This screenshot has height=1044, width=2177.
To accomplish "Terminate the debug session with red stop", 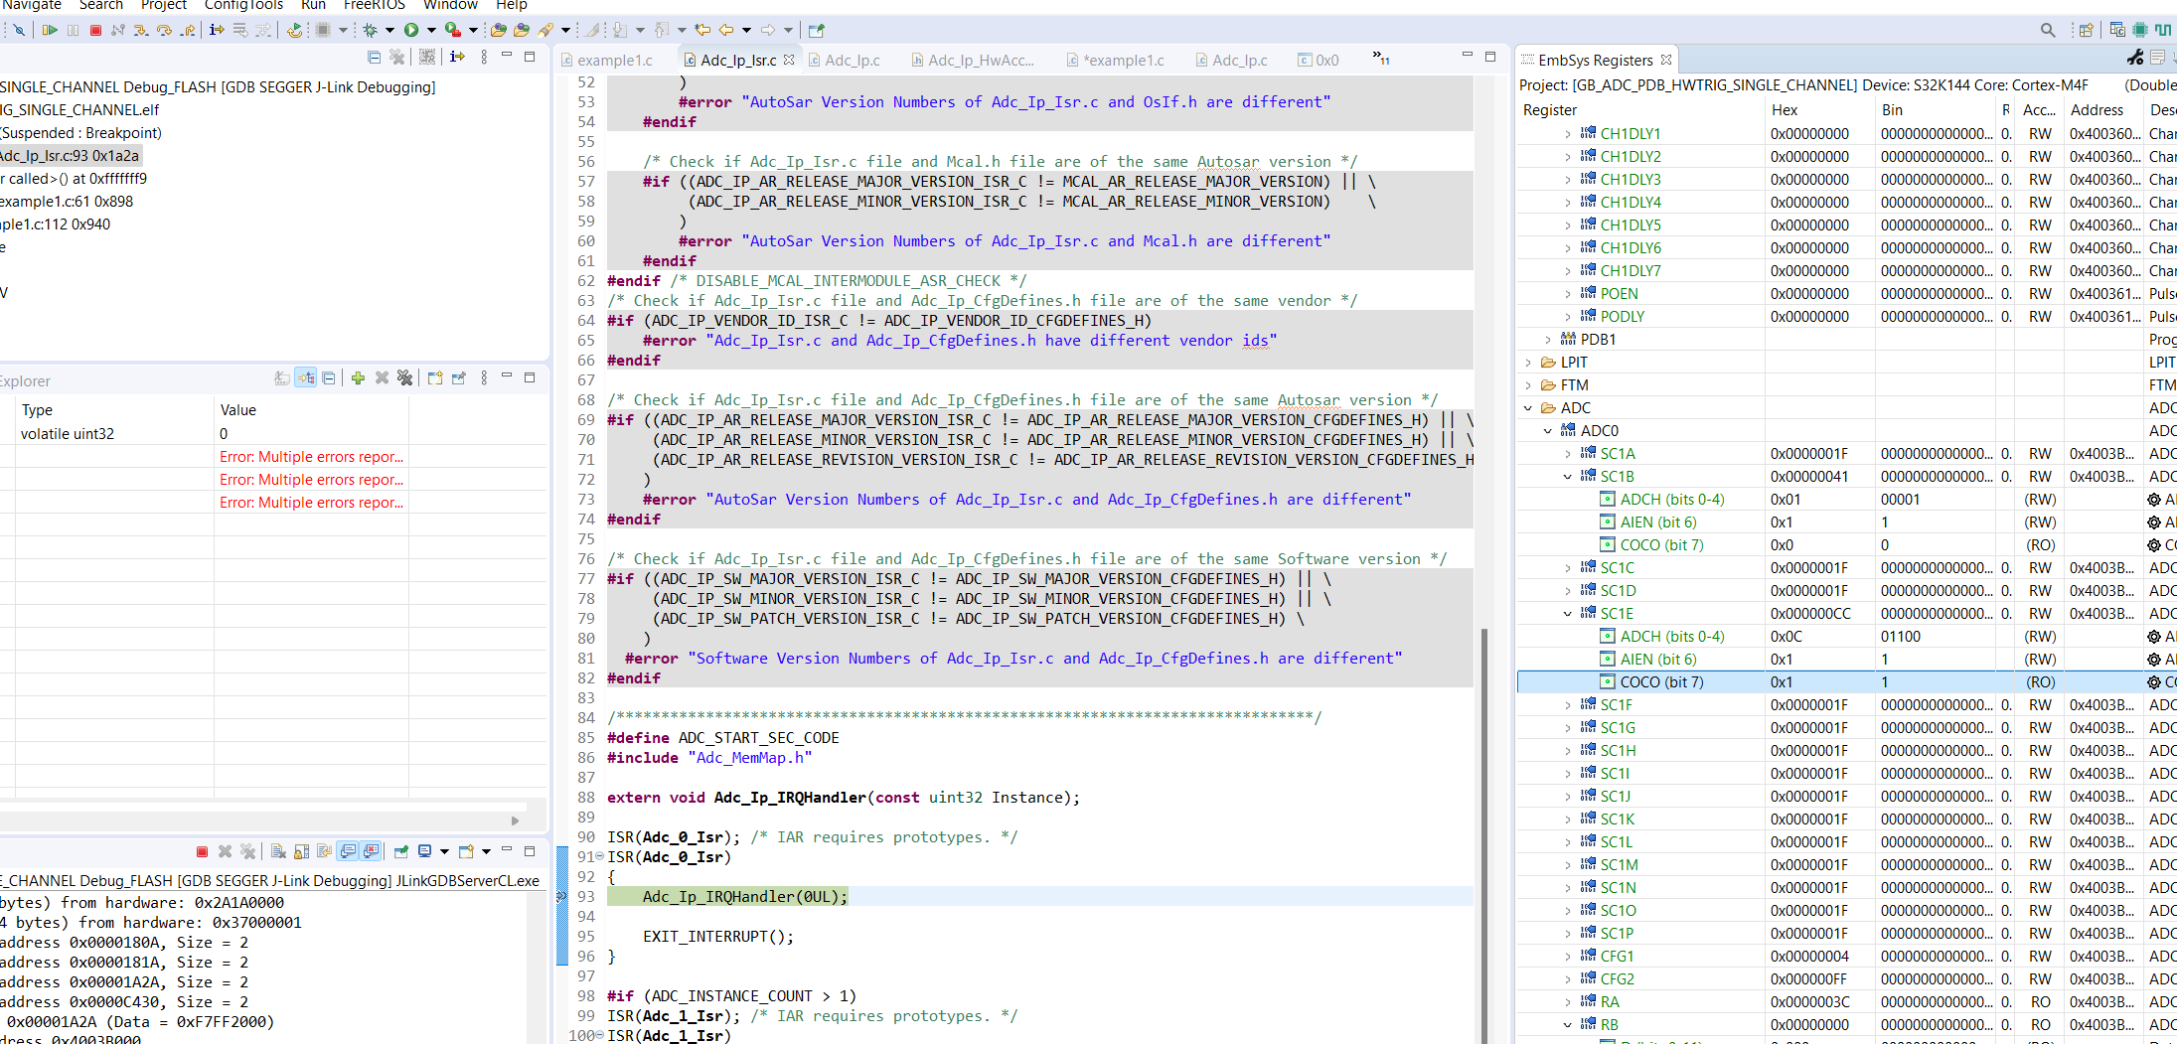I will click(x=95, y=30).
